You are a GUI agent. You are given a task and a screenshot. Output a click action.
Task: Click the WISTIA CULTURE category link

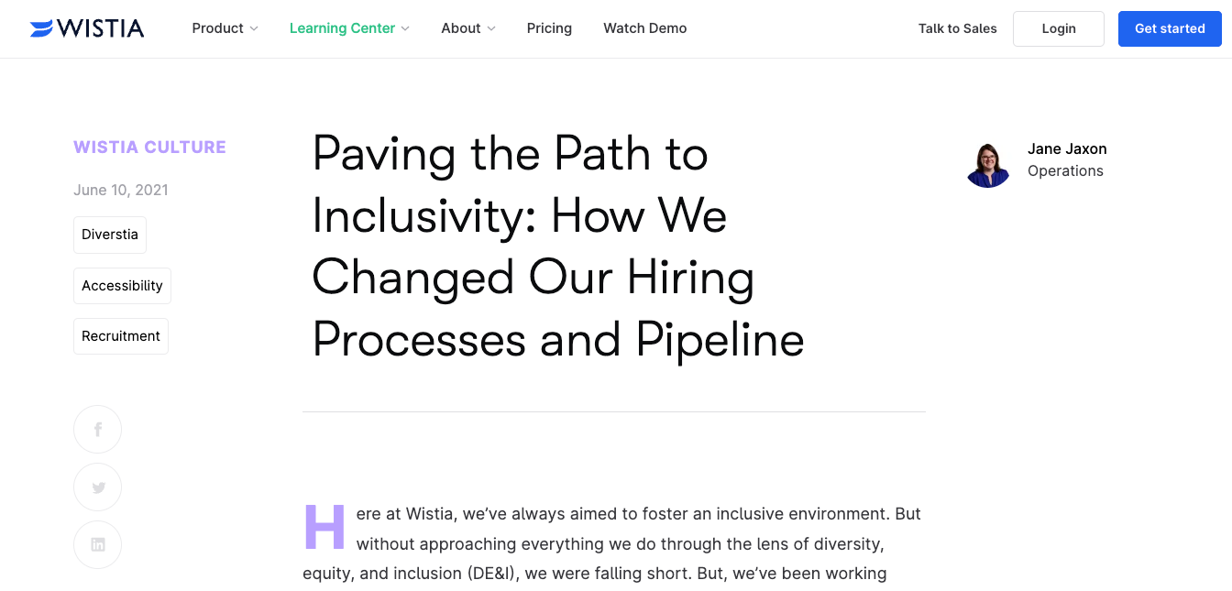[149, 147]
